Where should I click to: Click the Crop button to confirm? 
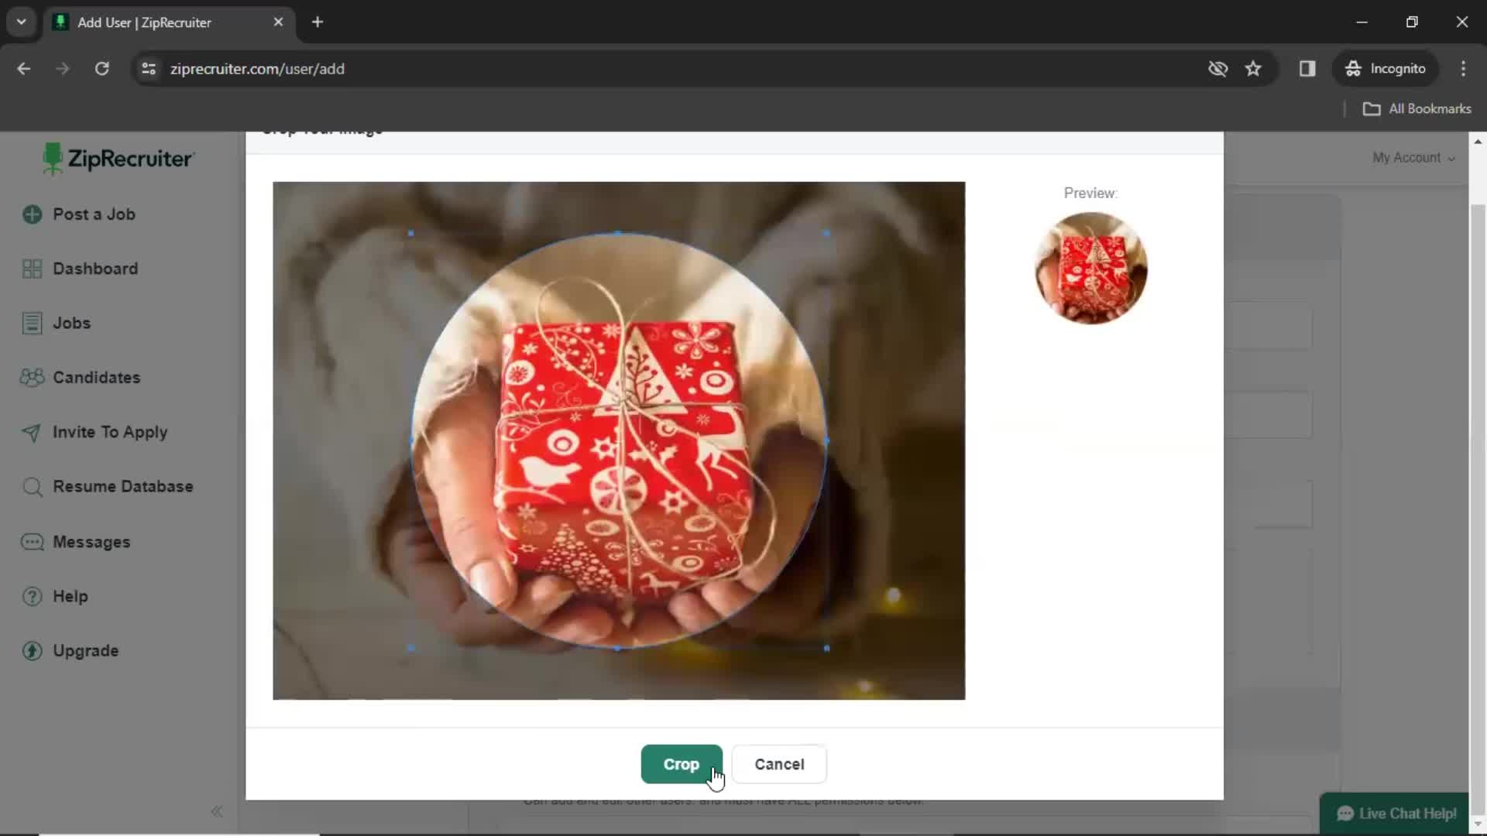pos(682,763)
